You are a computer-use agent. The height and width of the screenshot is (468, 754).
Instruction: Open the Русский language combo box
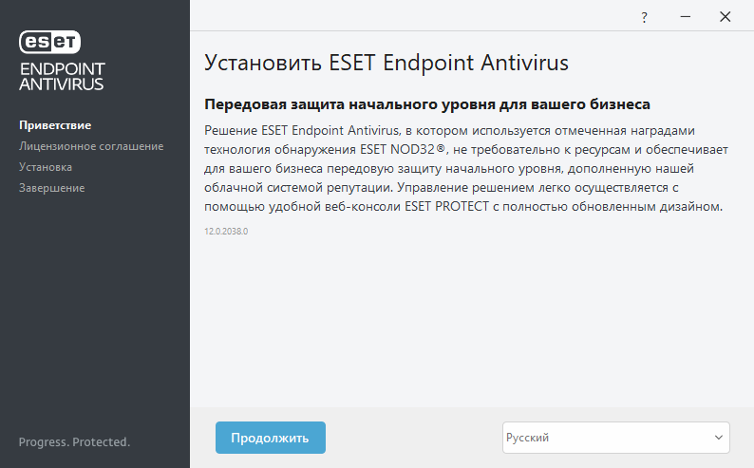(608, 438)
